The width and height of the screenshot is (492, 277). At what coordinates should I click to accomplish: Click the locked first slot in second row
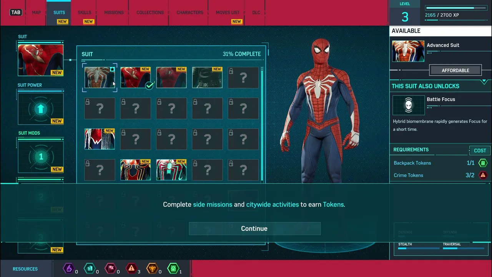click(x=100, y=108)
